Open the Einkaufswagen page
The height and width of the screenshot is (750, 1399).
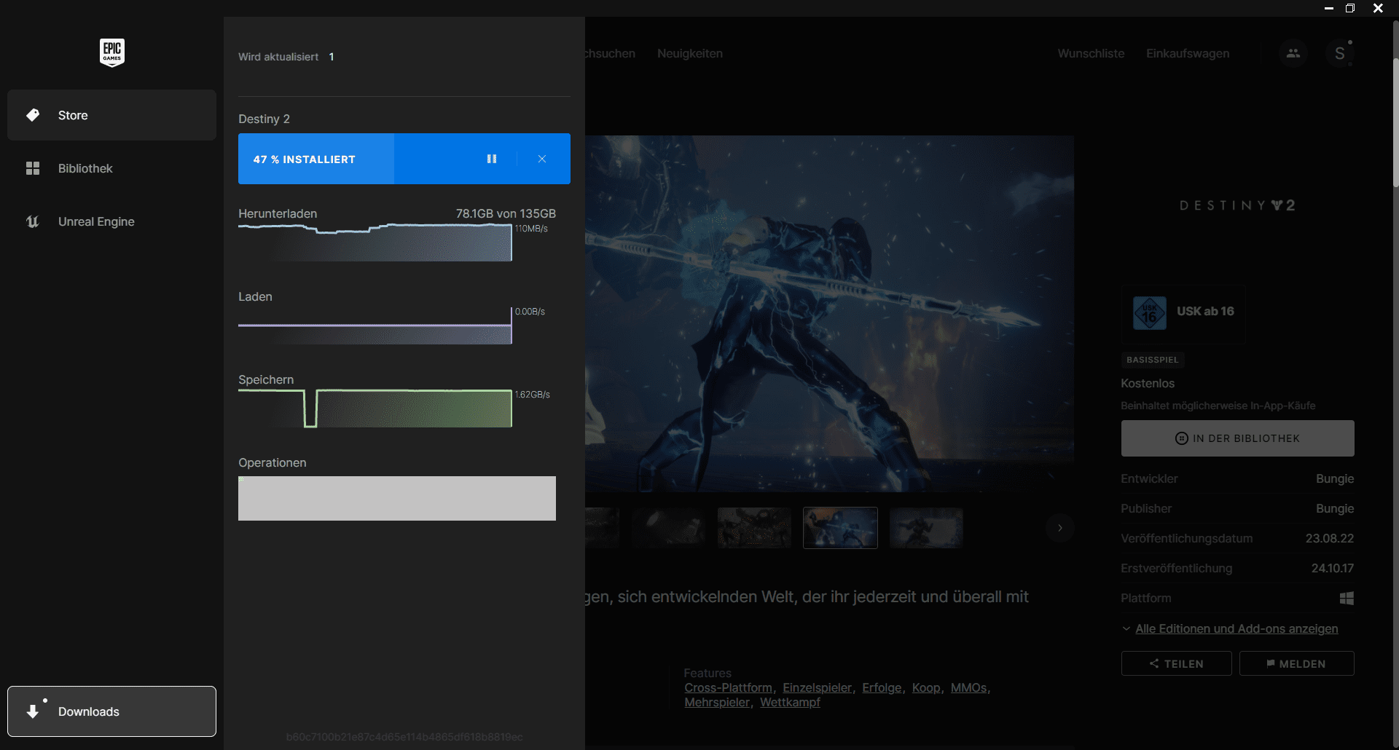[x=1188, y=53]
